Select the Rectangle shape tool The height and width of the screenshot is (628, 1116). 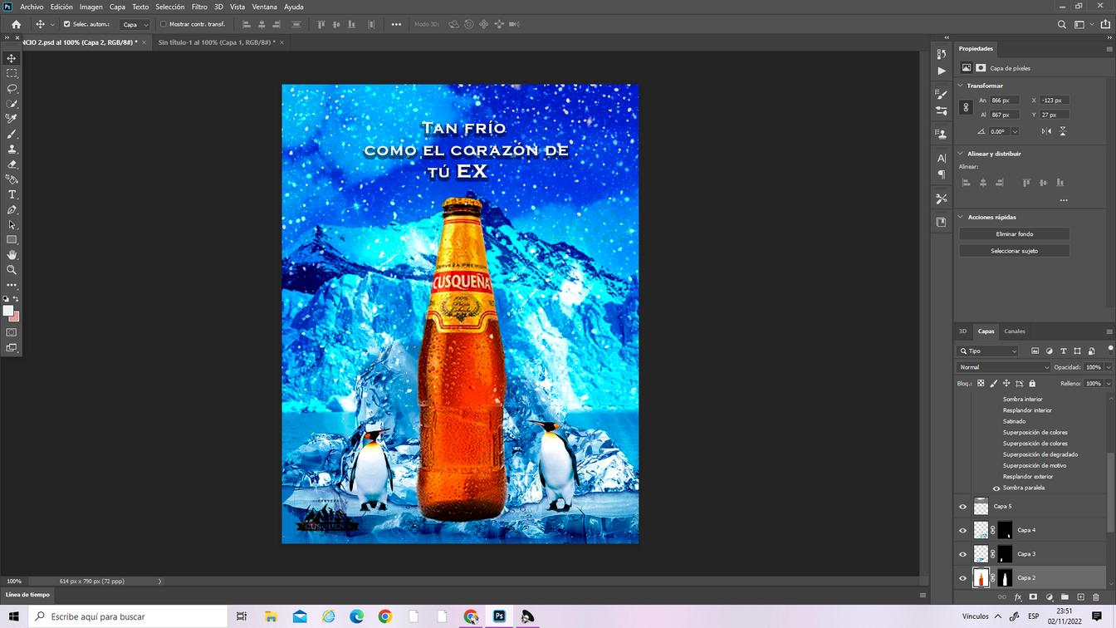(x=12, y=239)
